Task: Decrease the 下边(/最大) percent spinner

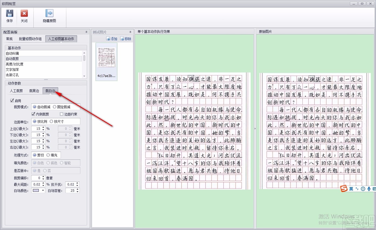Action: (43, 136)
